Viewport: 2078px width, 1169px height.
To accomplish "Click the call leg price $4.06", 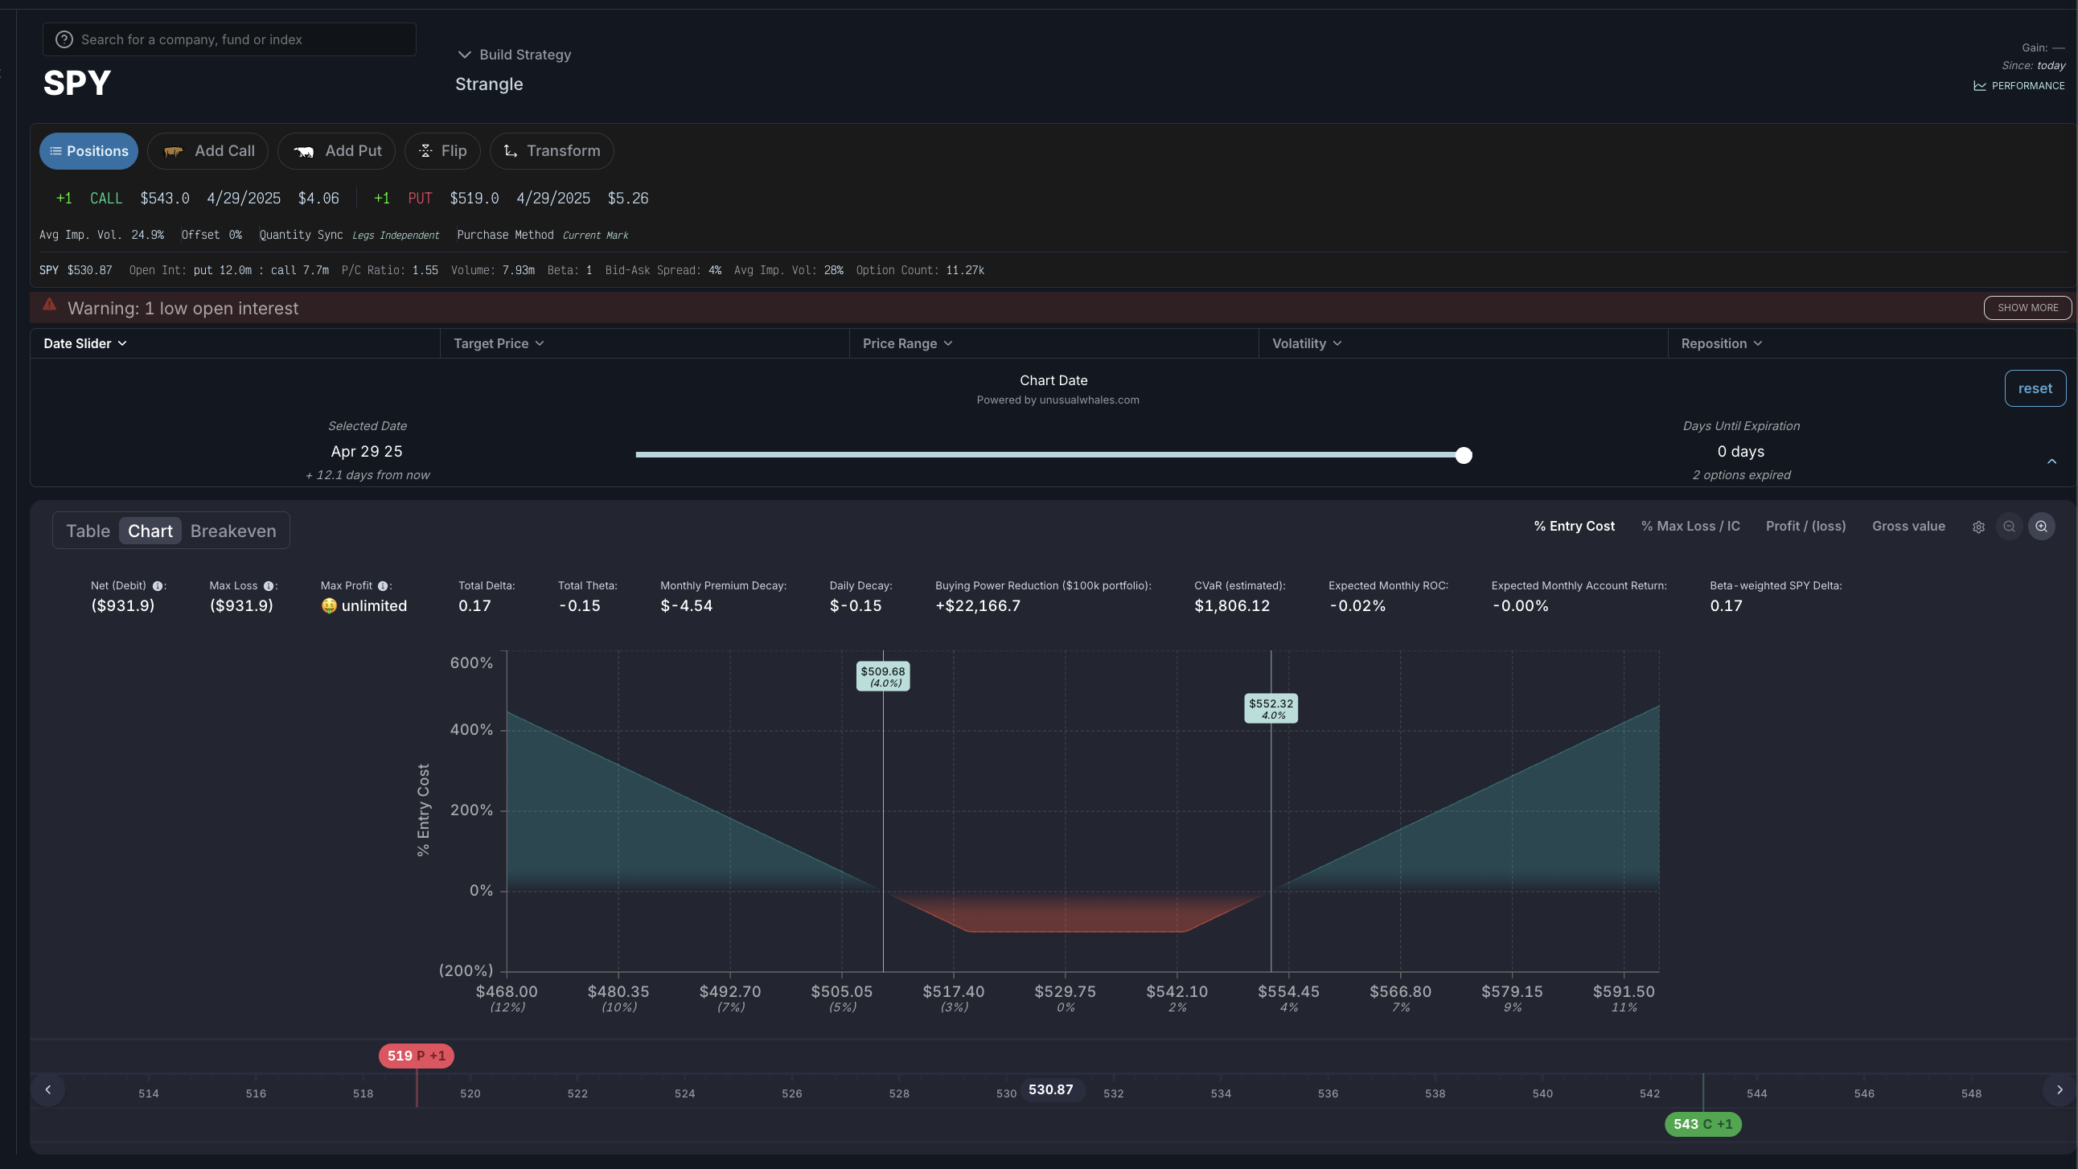I will click(x=318, y=199).
